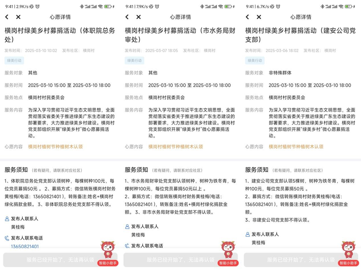Close the 建安公司党支部 wish detail page
The width and height of the screenshot is (361, 271).
pos(259,17)
